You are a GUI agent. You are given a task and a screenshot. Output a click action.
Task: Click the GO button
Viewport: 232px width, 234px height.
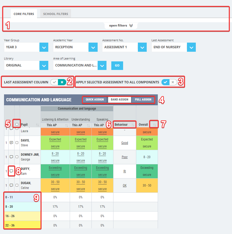[x=117, y=65]
